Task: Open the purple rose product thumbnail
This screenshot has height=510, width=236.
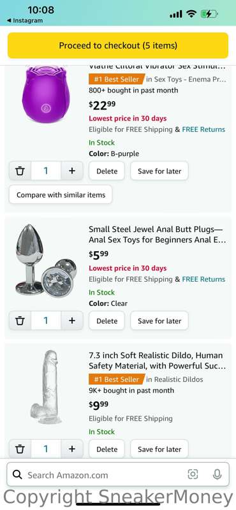Action: (x=46, y=94)
